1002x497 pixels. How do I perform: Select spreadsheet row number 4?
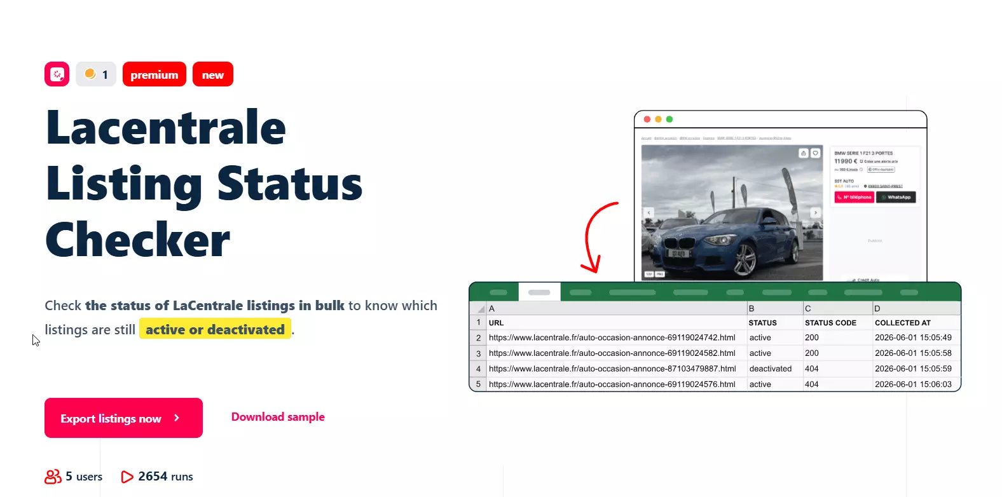[478, 369]
